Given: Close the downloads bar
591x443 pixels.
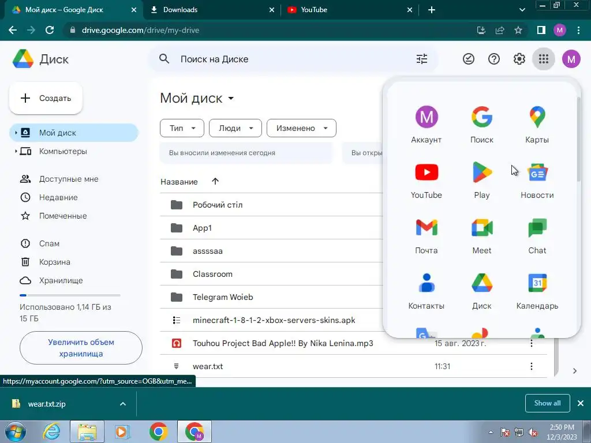Looking at the screenshot, I should [x=581, y=403].
